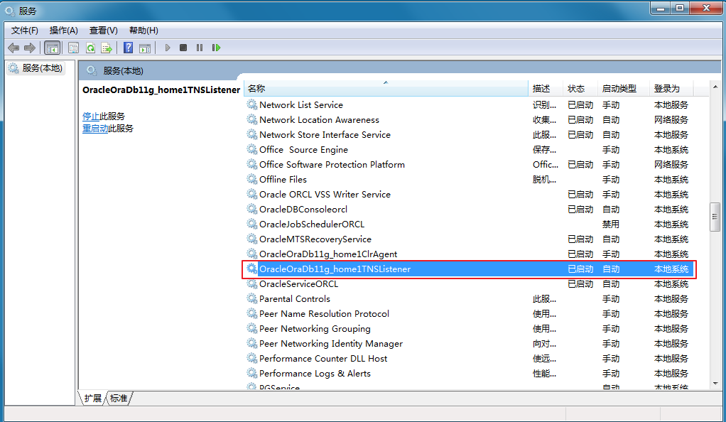The width and height of the screenshot is (726, 422).
Task: Open the 帮助(H) menu
Action: (143, 31)
